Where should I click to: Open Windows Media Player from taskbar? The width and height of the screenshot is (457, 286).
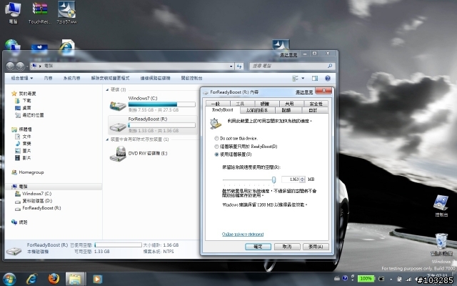pos(97,279)
